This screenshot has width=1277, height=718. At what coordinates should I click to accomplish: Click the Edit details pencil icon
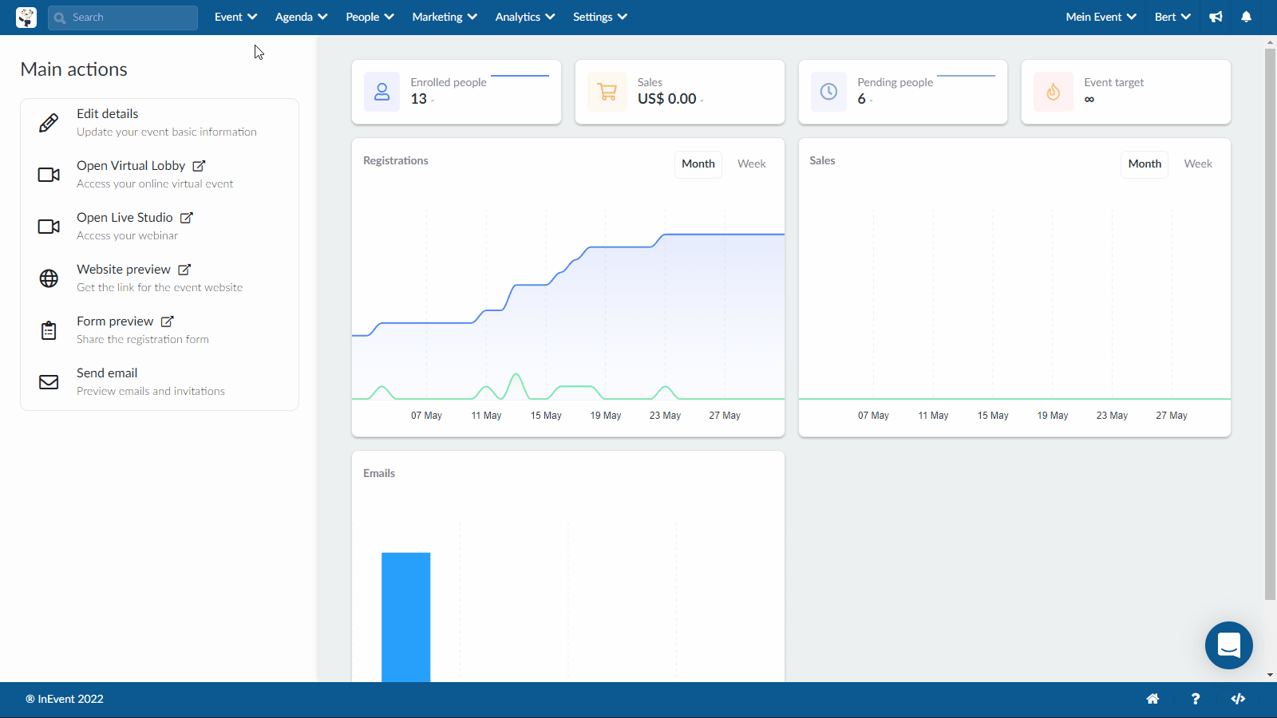click(x=49, y=123)
